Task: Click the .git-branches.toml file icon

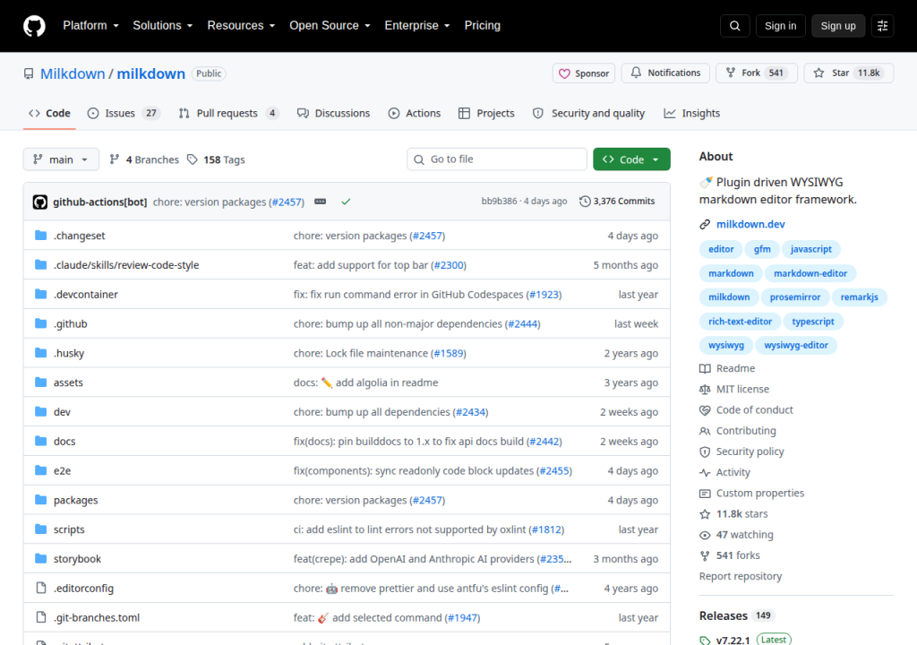Action: click(x=41, y=617)
